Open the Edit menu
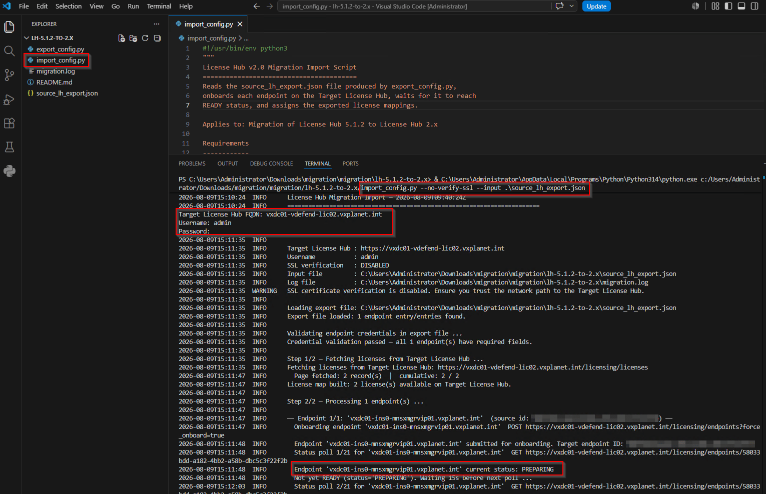Image resolution: width=766 pixels, height=494 pixels. (x=42, y=6)
